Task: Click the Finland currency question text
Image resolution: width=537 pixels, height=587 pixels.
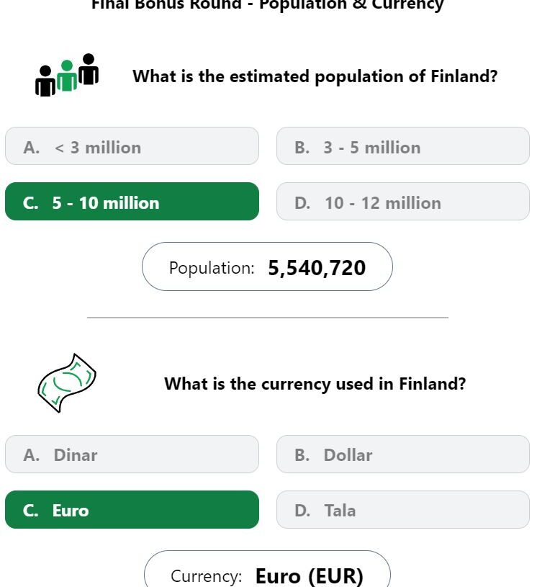Action: click(x=315, y=384)
